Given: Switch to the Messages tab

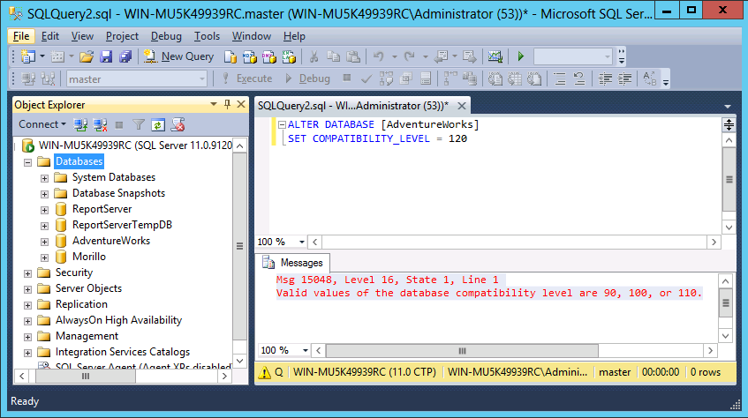Looking at the screenshot, I should [292, 263].
